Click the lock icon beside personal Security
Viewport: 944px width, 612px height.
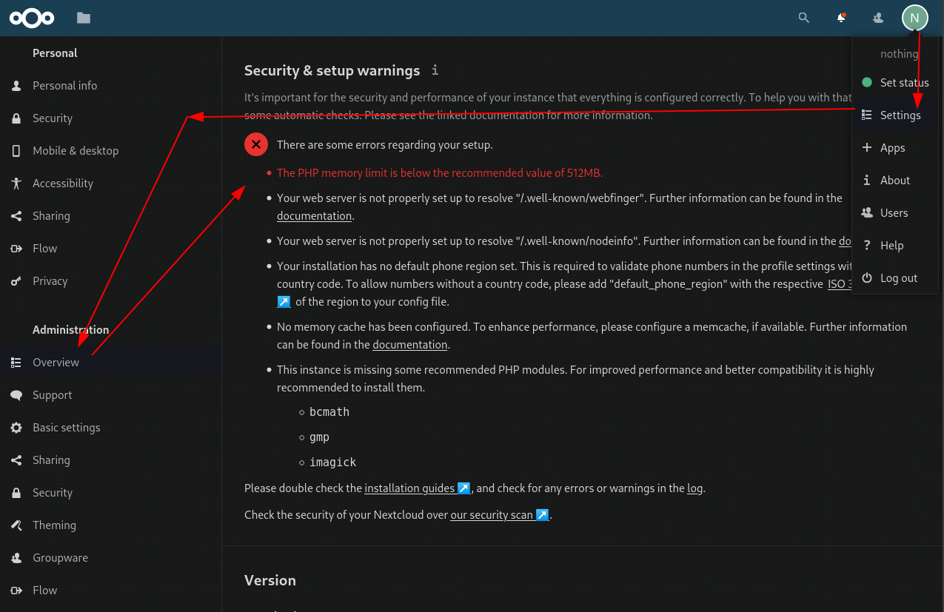pos(16,118)
